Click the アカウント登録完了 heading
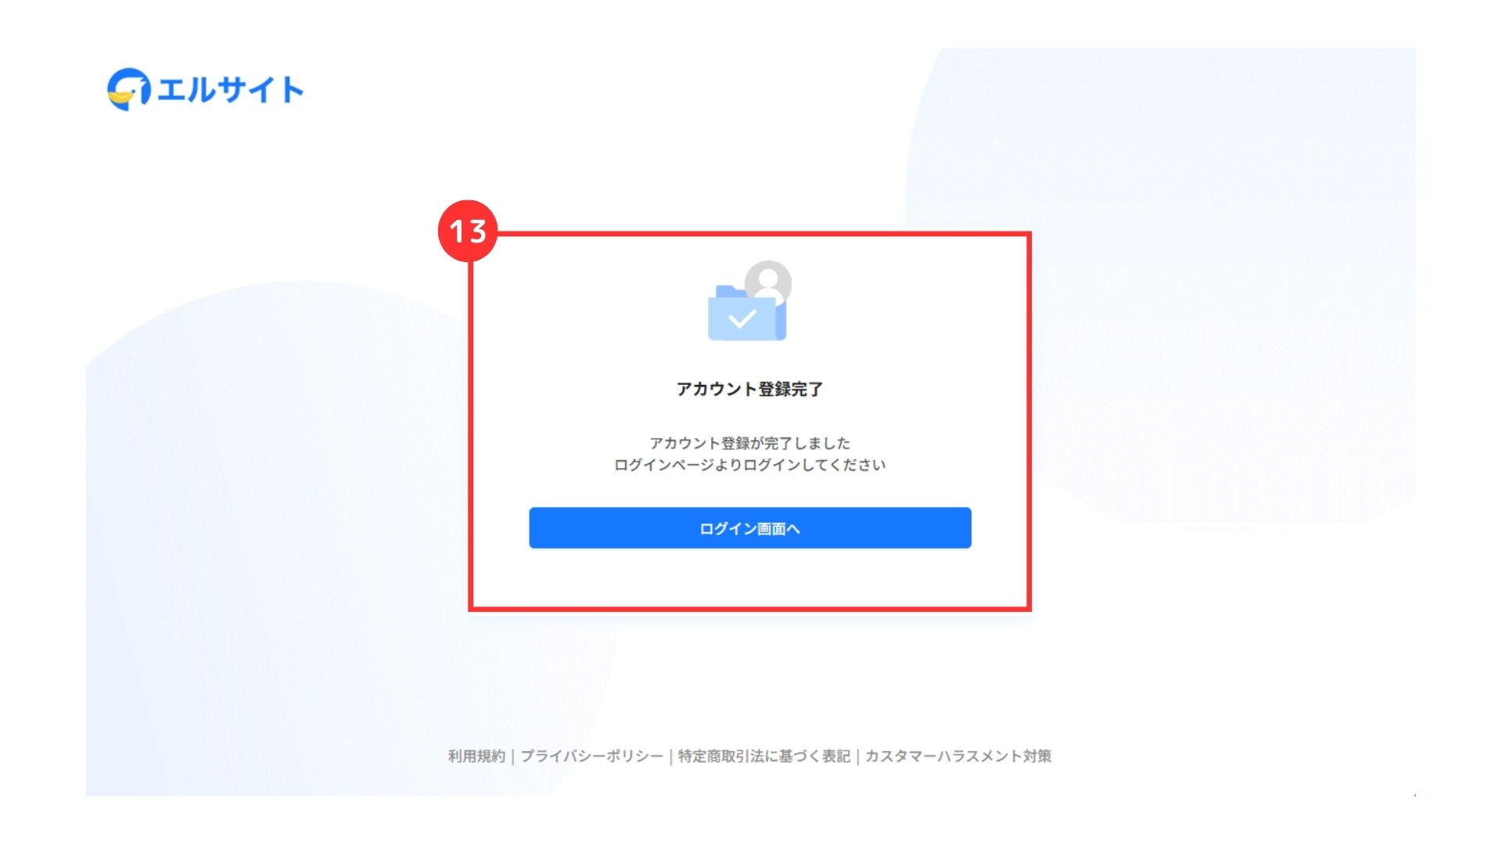 (749, 389)
